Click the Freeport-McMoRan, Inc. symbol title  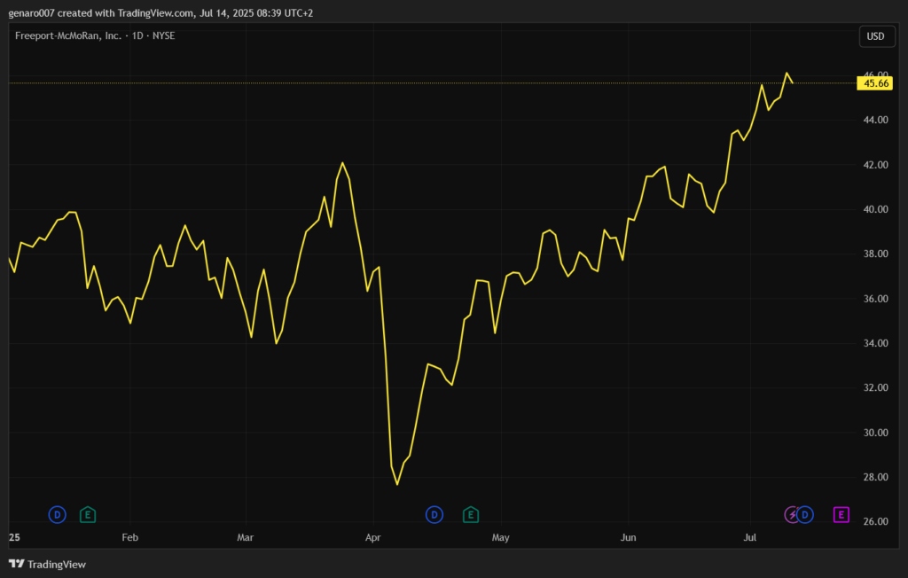click(x=68, y=36)
